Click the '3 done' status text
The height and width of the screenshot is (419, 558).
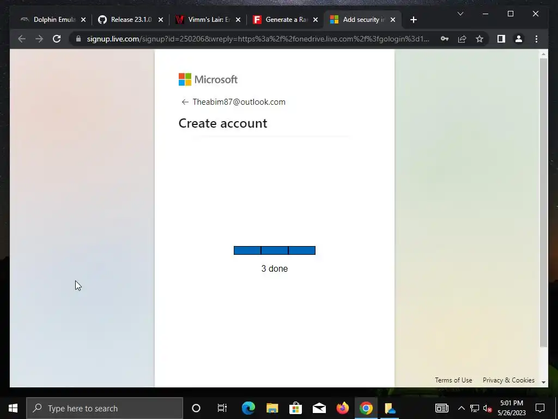[x=275, y=268]
